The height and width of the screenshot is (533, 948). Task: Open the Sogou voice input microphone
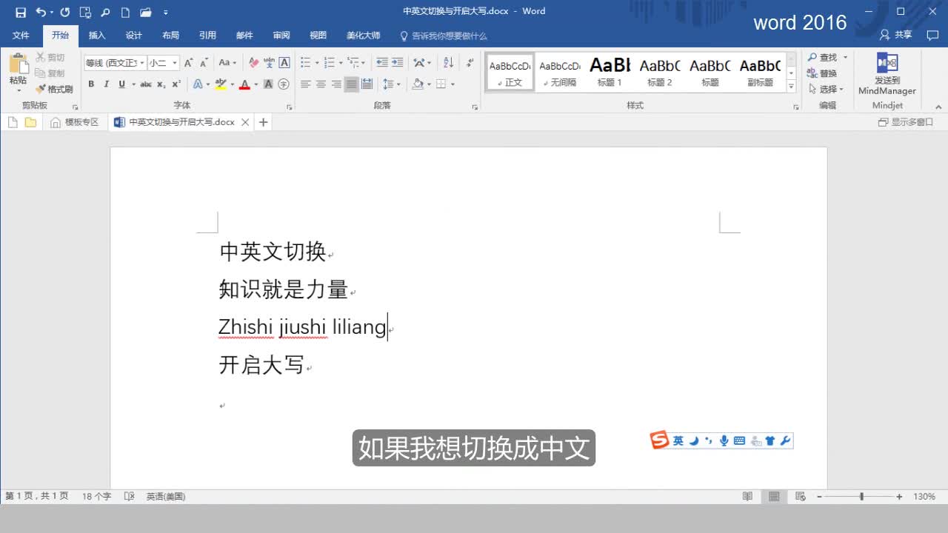[724, 440]
